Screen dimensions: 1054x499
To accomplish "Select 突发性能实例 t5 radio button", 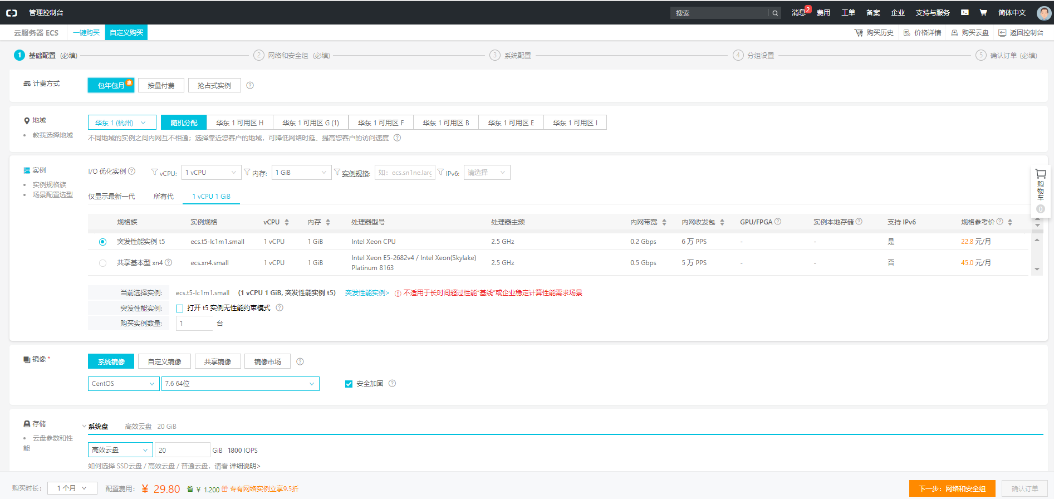I will click(102, 242).
